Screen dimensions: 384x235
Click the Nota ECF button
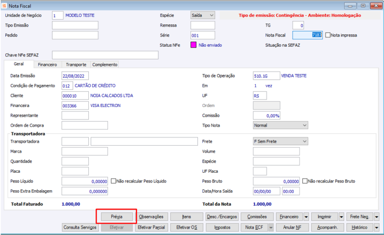click(254, 227)
